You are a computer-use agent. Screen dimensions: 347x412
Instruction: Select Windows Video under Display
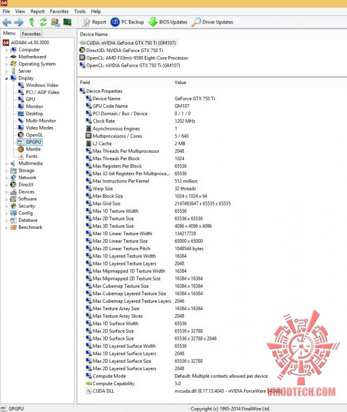point(38,85)
